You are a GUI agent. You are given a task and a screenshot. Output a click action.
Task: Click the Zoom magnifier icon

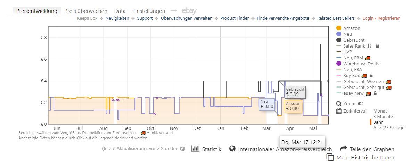[x=339, y=104]
